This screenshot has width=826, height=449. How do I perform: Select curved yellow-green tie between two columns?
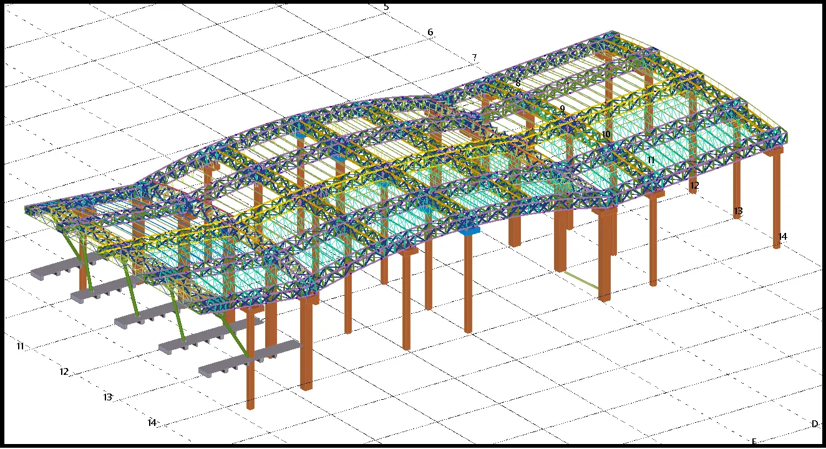(577, 280)
